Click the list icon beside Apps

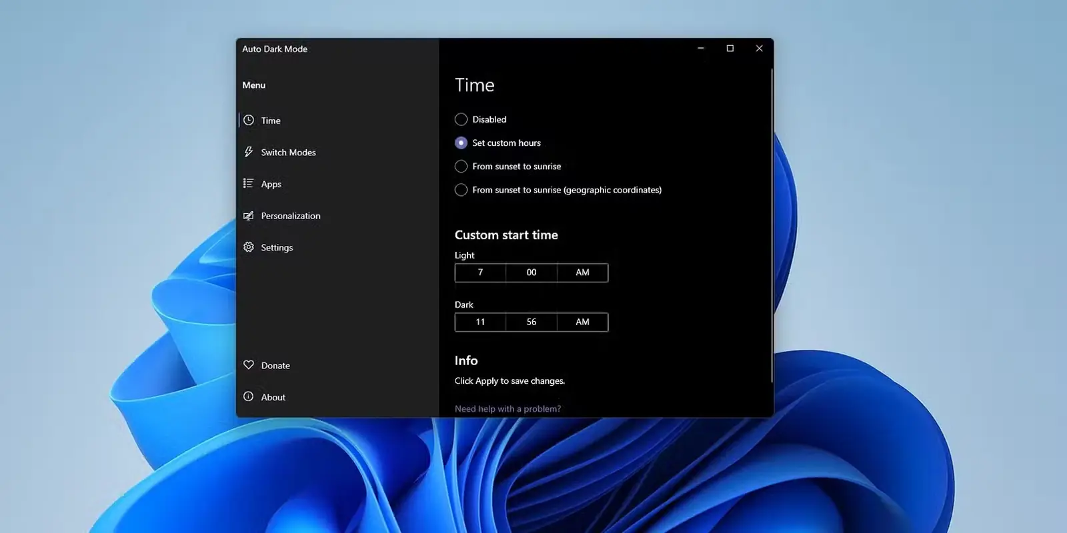click(248, 183)
